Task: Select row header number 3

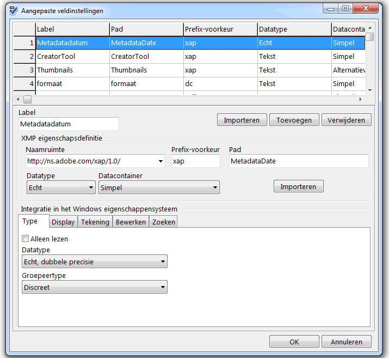Action: pyautogui.click(x=24, y=70)
